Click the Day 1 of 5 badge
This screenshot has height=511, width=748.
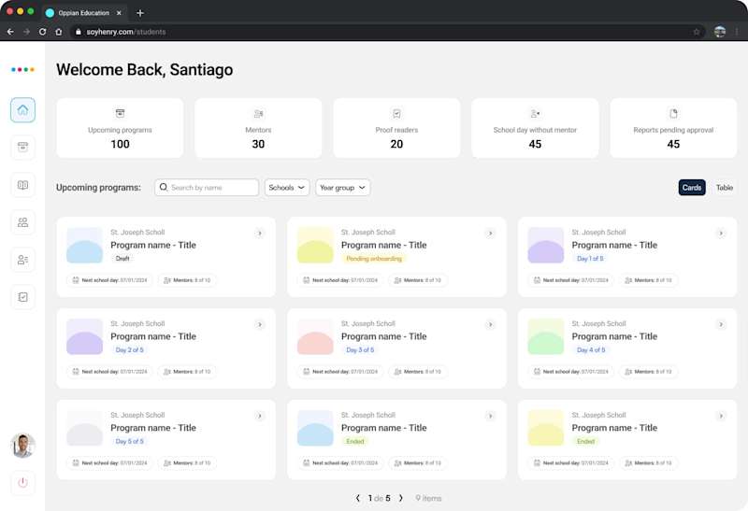coord(590,259)
